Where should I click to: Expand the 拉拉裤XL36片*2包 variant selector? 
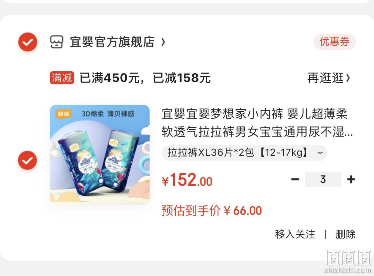point(244,152)
